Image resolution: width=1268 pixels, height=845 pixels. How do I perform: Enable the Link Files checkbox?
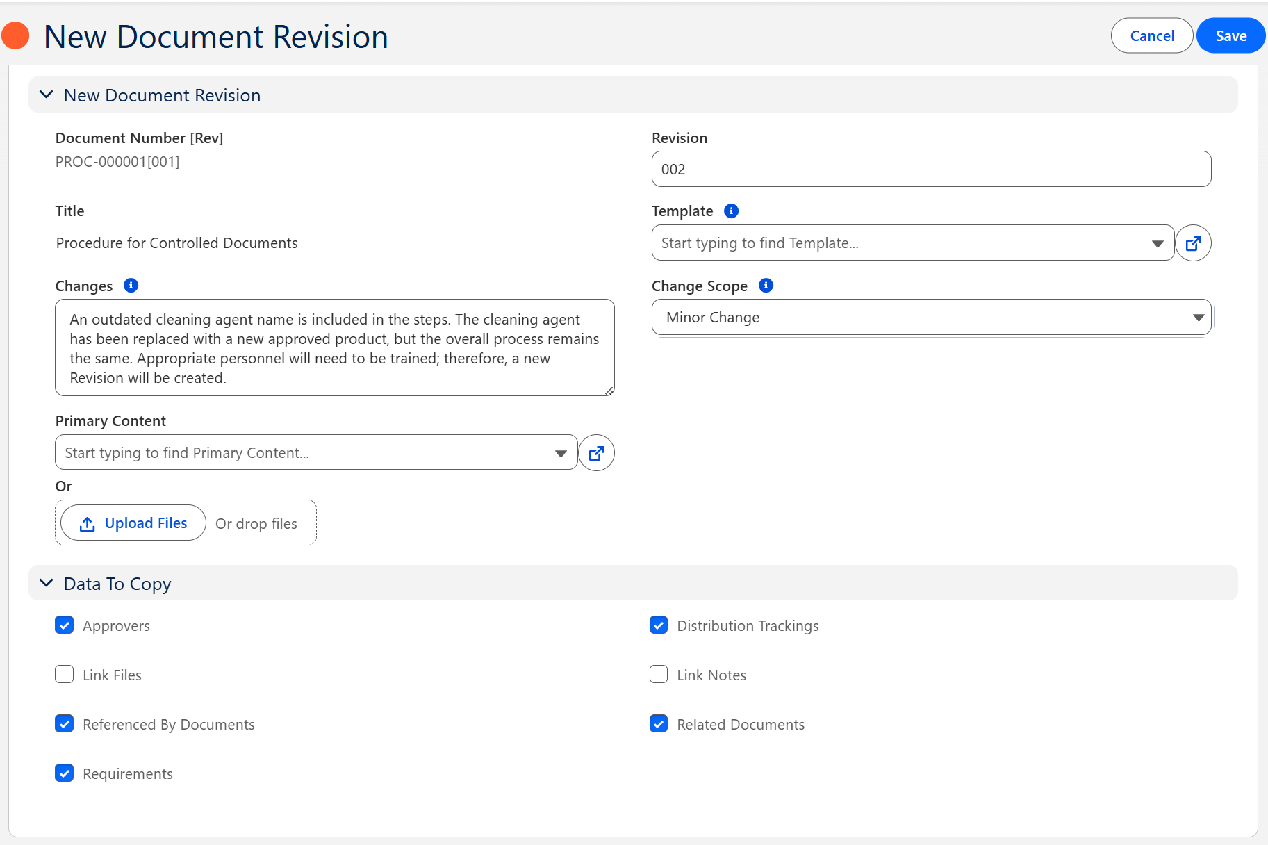click(65, 675)
